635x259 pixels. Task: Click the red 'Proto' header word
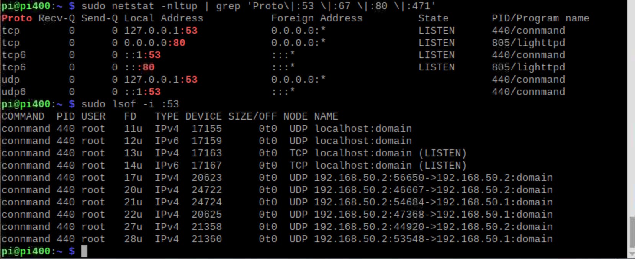click(x=17, y=18)
